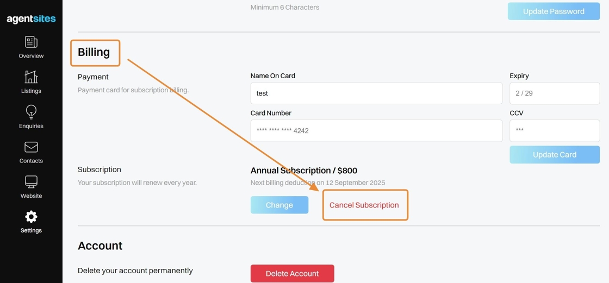Select the Website menu label

[31, 196]
